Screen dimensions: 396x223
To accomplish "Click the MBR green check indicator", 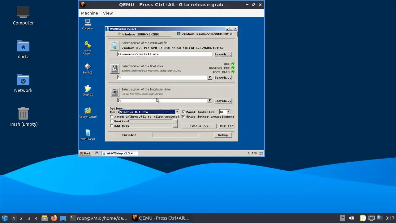I will click(x=233, y=64).
